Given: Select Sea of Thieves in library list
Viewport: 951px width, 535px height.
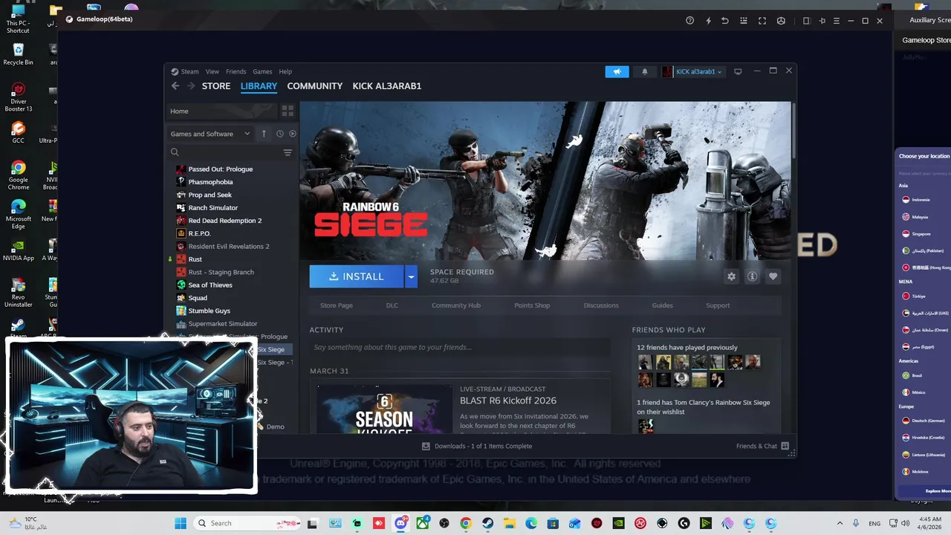Looking at the screenshot, I should (210, 285).
